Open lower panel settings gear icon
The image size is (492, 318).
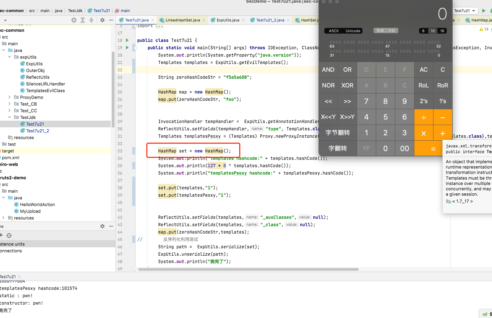[x=102, y=226]
